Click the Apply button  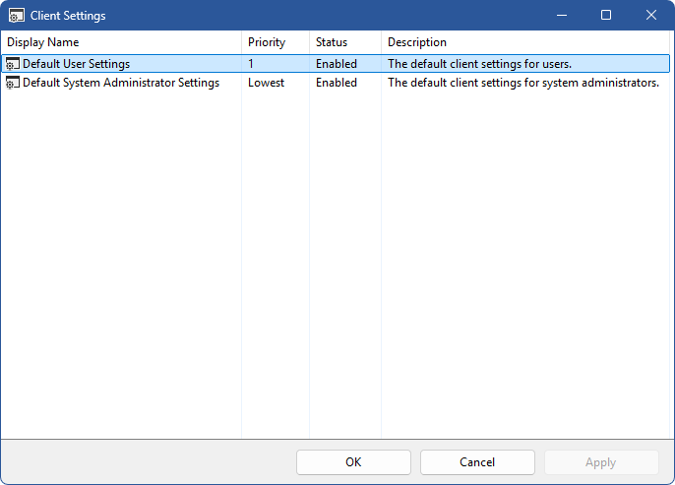click(600, 462)
